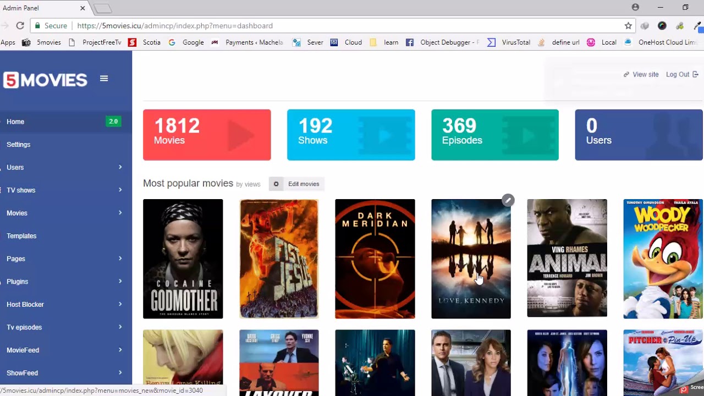Image resolution: width=704 pixels, height=396 pixels.
Task: Expand the Host Blocker sidebar menu
Action: click(66, 304)
